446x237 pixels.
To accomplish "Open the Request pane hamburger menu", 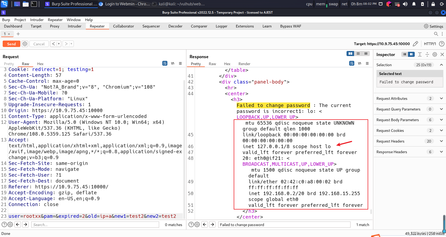I will (x=180, y=63).
